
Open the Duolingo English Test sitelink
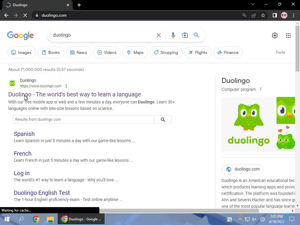[x=42, y=193]
